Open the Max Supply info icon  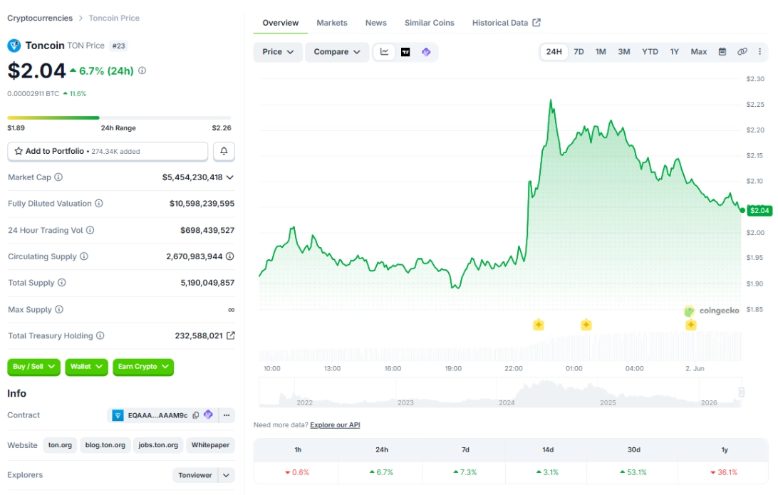(59, 310)
